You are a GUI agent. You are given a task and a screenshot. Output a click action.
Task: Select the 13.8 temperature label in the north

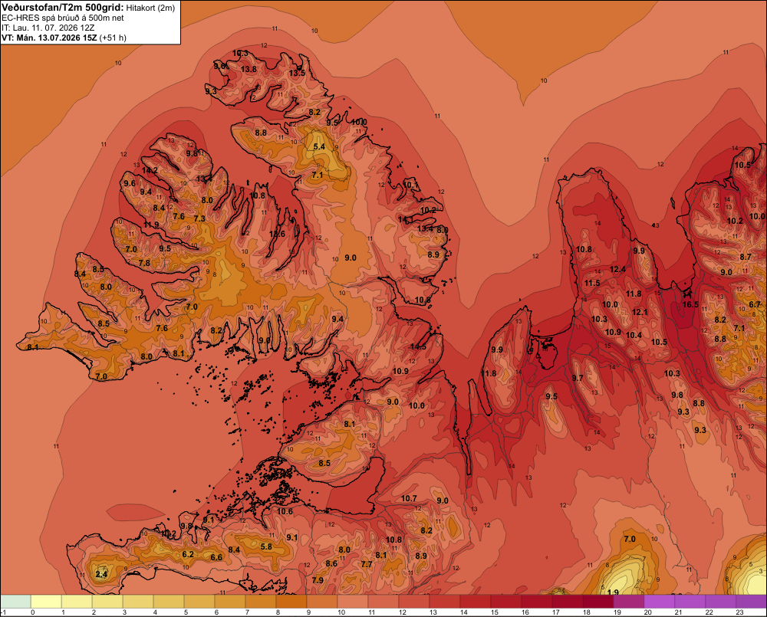click(x=249, y=70)
